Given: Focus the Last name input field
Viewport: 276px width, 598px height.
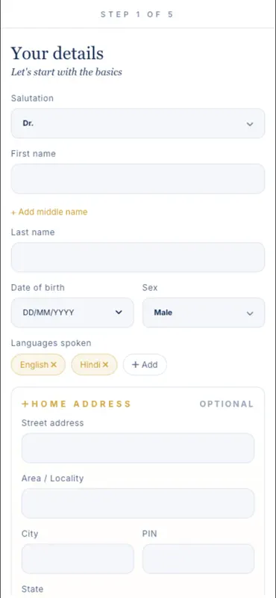Looking at the screenshot, I should tap(138, 257).
